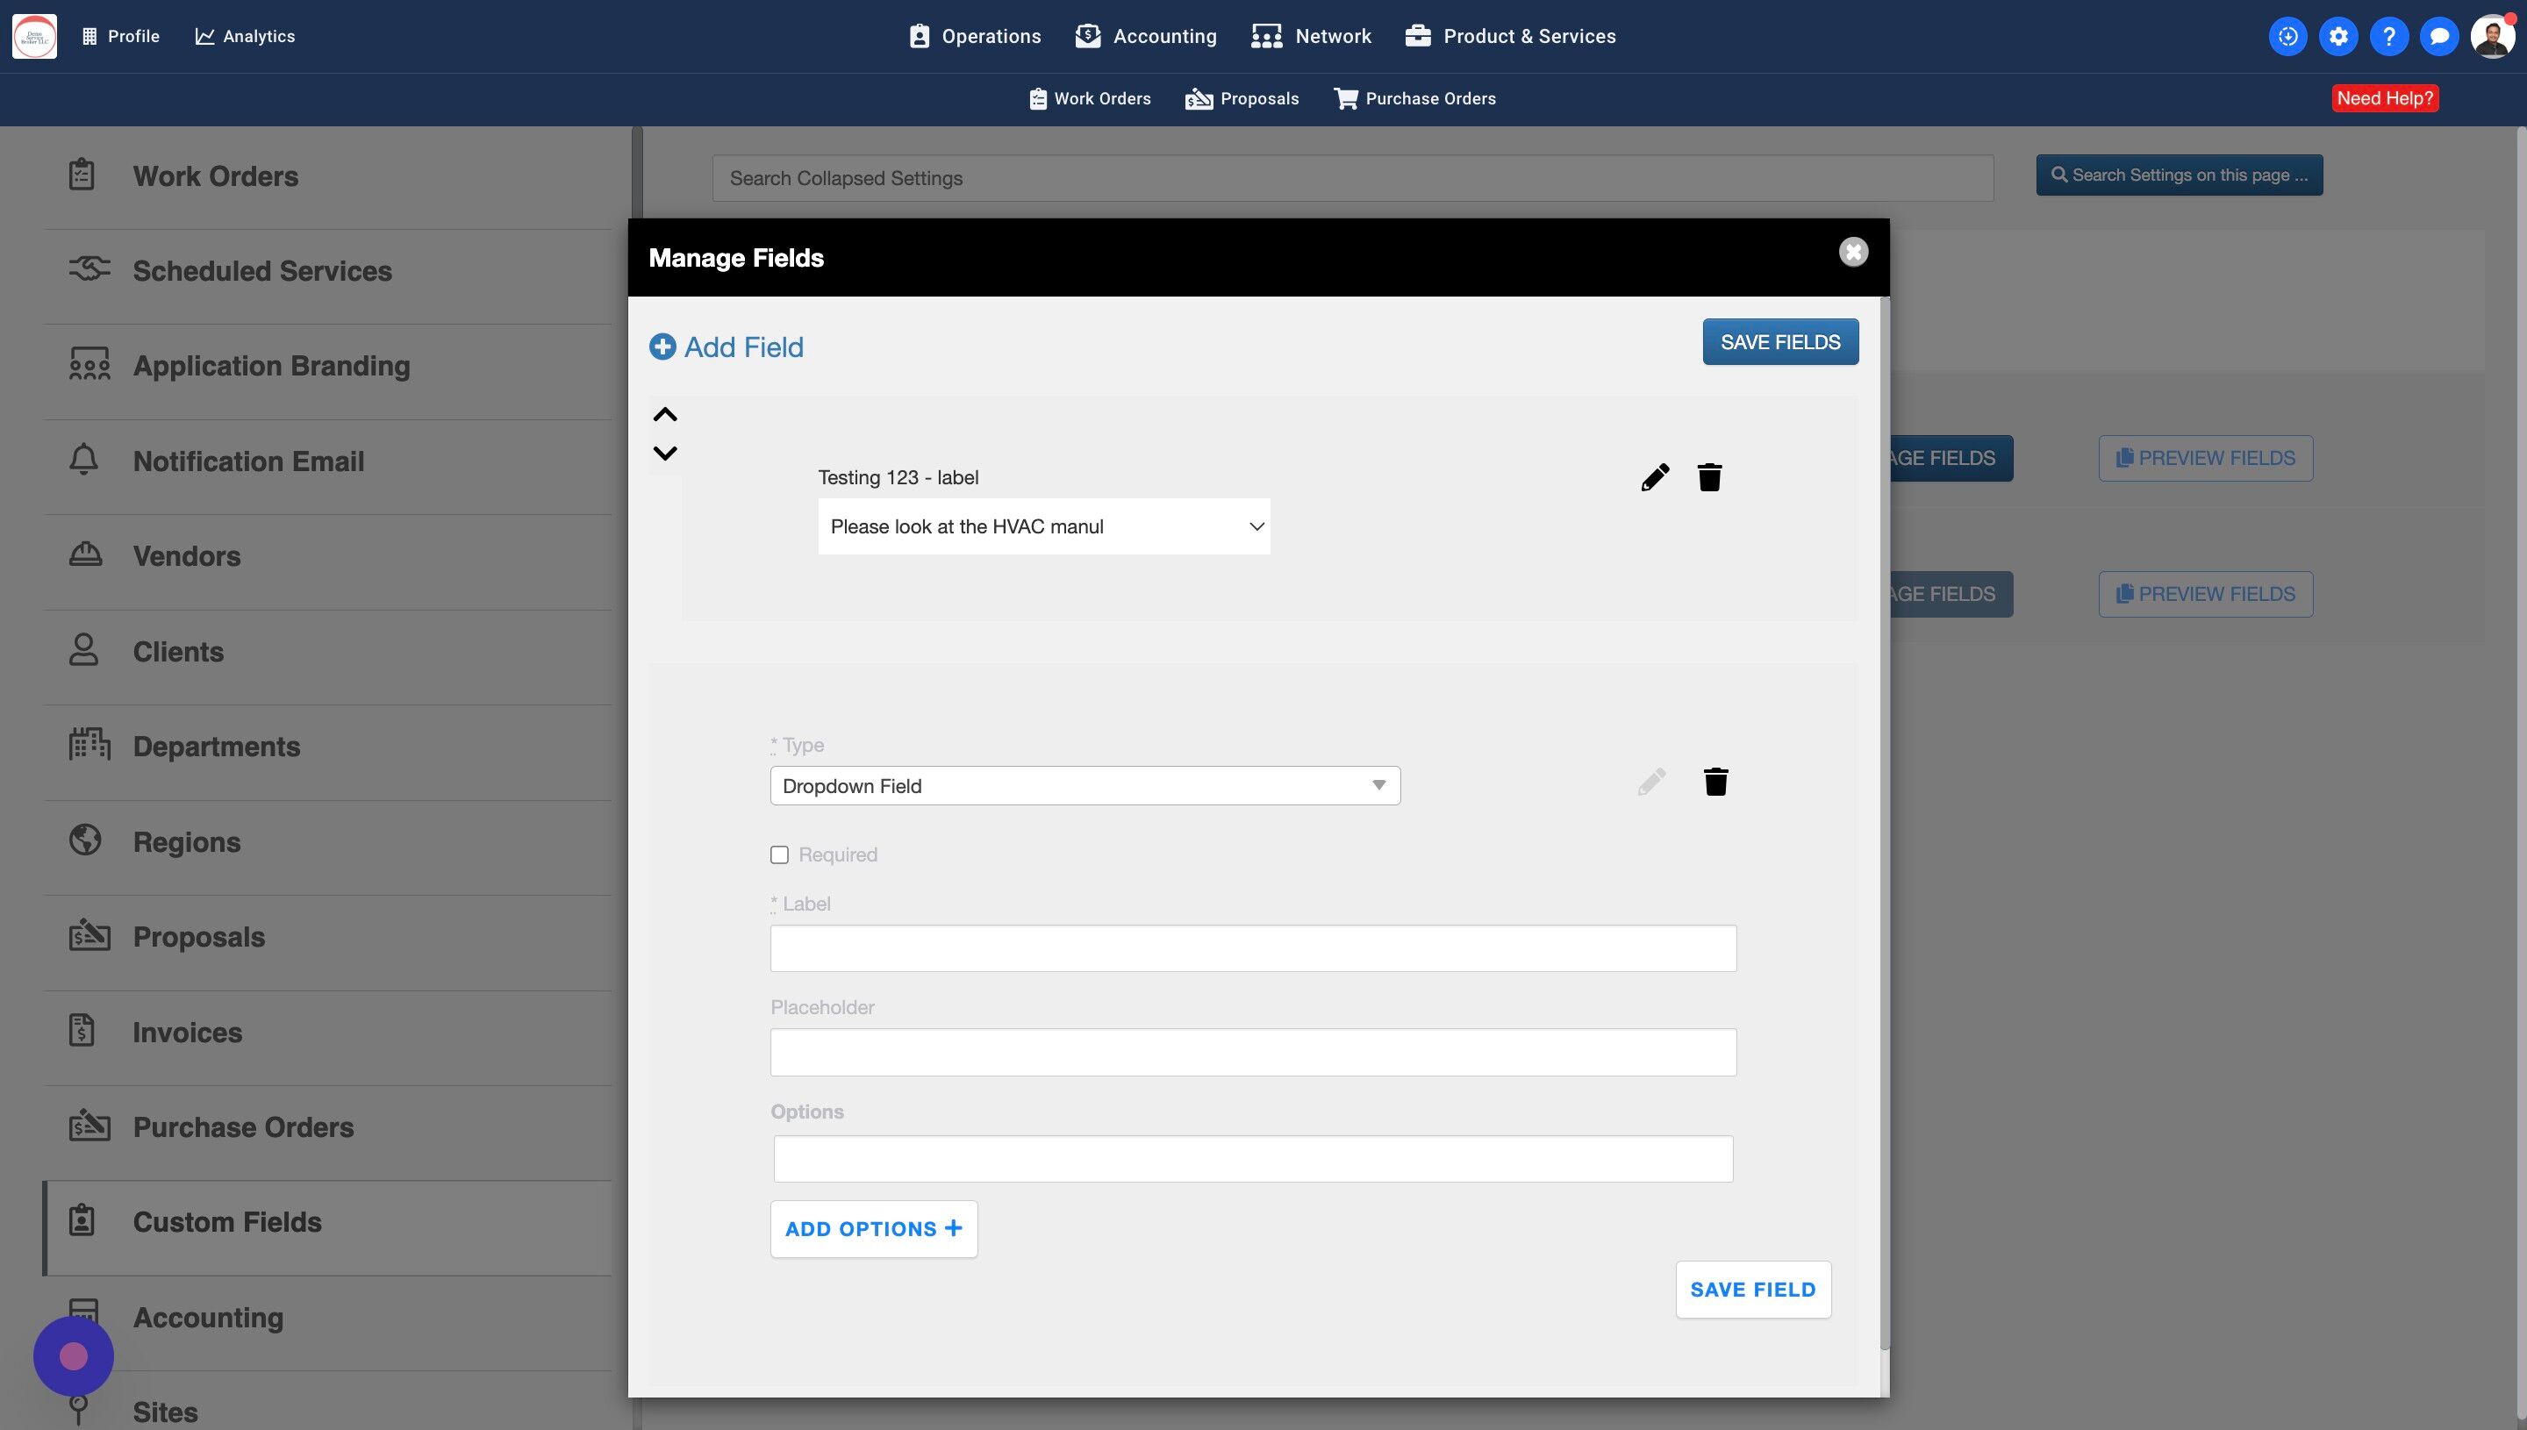
Task: Click the ADD OPTIONS button
Action: click(x=873, y=1229)
